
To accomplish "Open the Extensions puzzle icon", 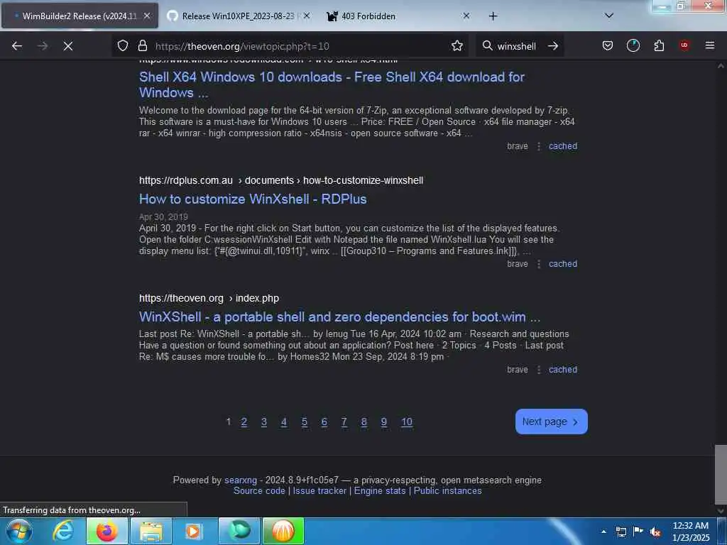I will (659, 45).
